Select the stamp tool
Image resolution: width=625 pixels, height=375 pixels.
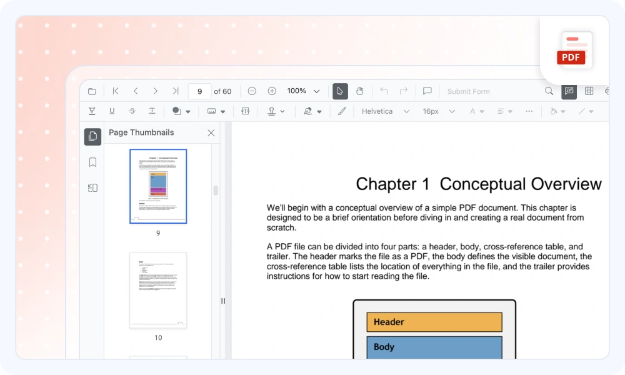pyautogui.click(x=271, y=111)
